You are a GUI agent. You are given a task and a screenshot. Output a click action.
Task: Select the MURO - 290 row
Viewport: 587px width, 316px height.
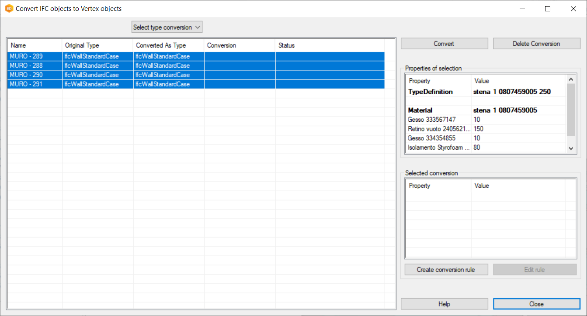(26, 75)
